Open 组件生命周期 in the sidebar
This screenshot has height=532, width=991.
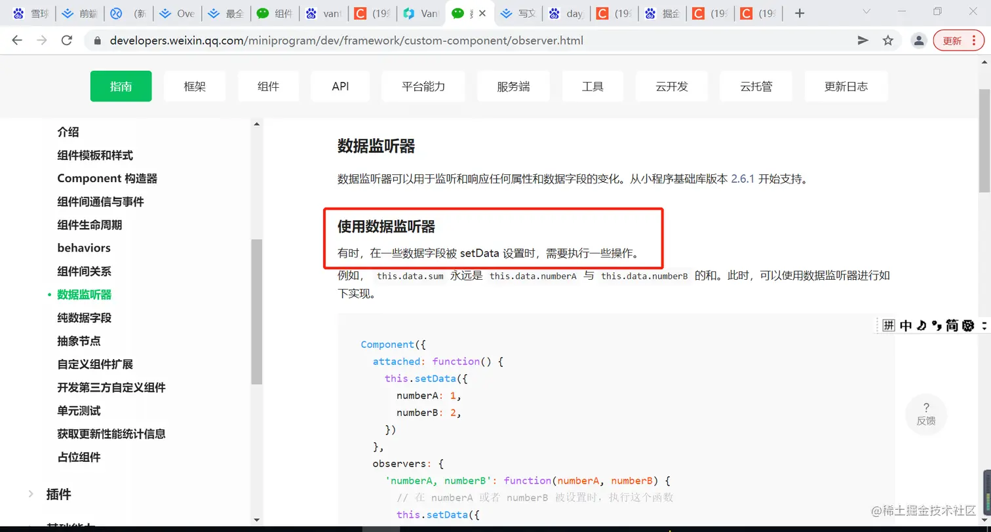pos(90,225)
